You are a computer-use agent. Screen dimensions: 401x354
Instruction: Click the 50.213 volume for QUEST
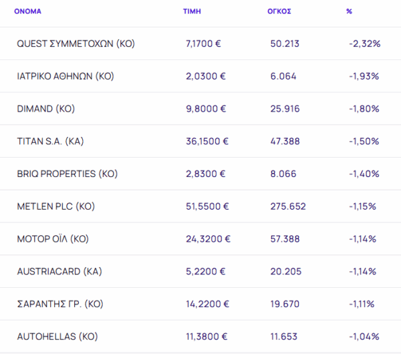[285, 43]
